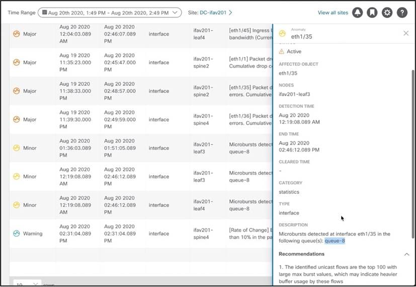
Task: Open the settings gear icon
Action: 387,13
